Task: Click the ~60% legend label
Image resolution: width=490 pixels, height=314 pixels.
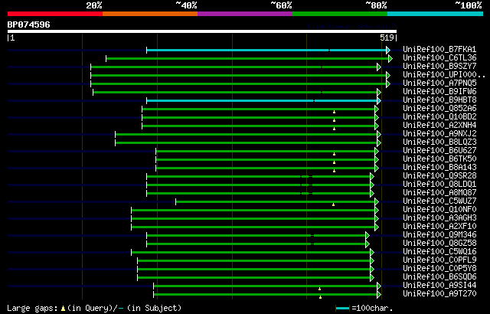Action: (x=281, y=5)
